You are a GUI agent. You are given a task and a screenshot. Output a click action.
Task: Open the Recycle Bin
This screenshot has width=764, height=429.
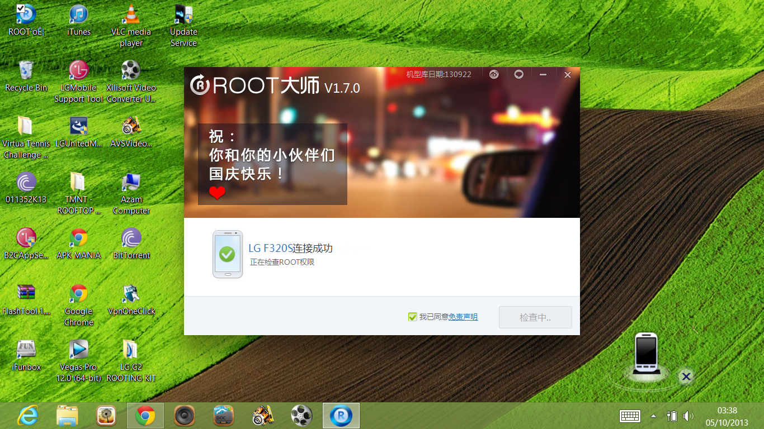26,76
